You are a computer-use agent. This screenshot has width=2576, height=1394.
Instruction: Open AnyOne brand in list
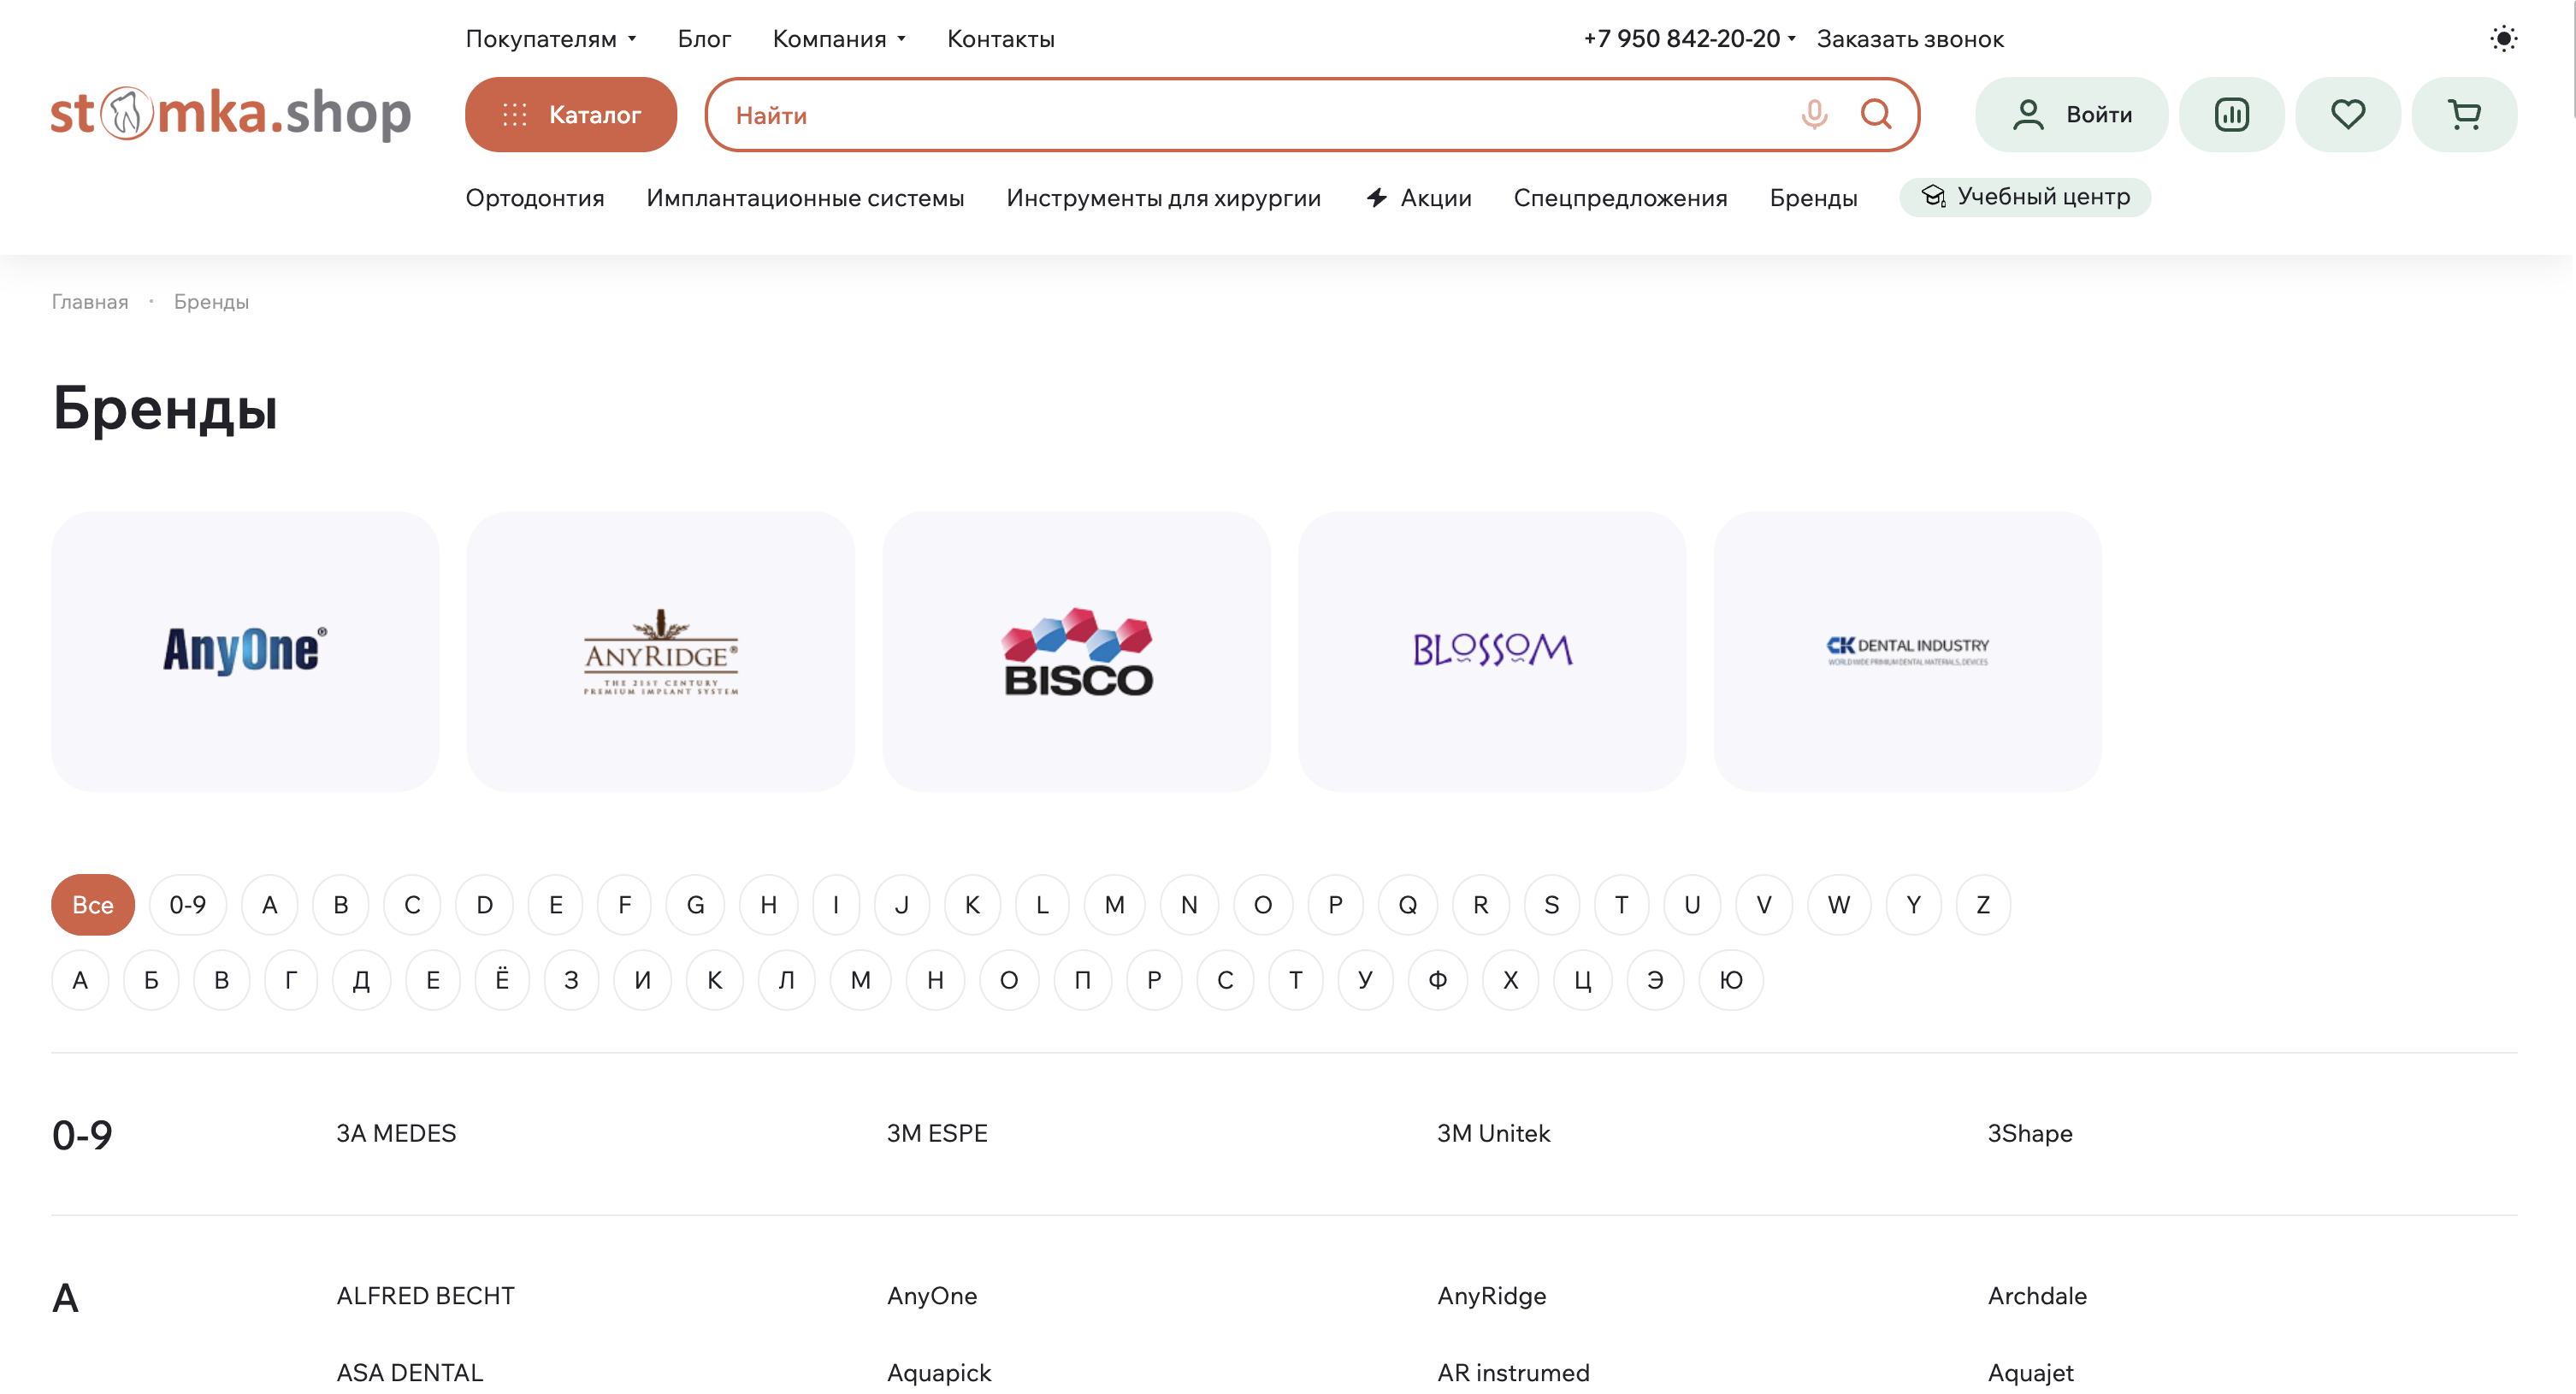(932, 1295)
